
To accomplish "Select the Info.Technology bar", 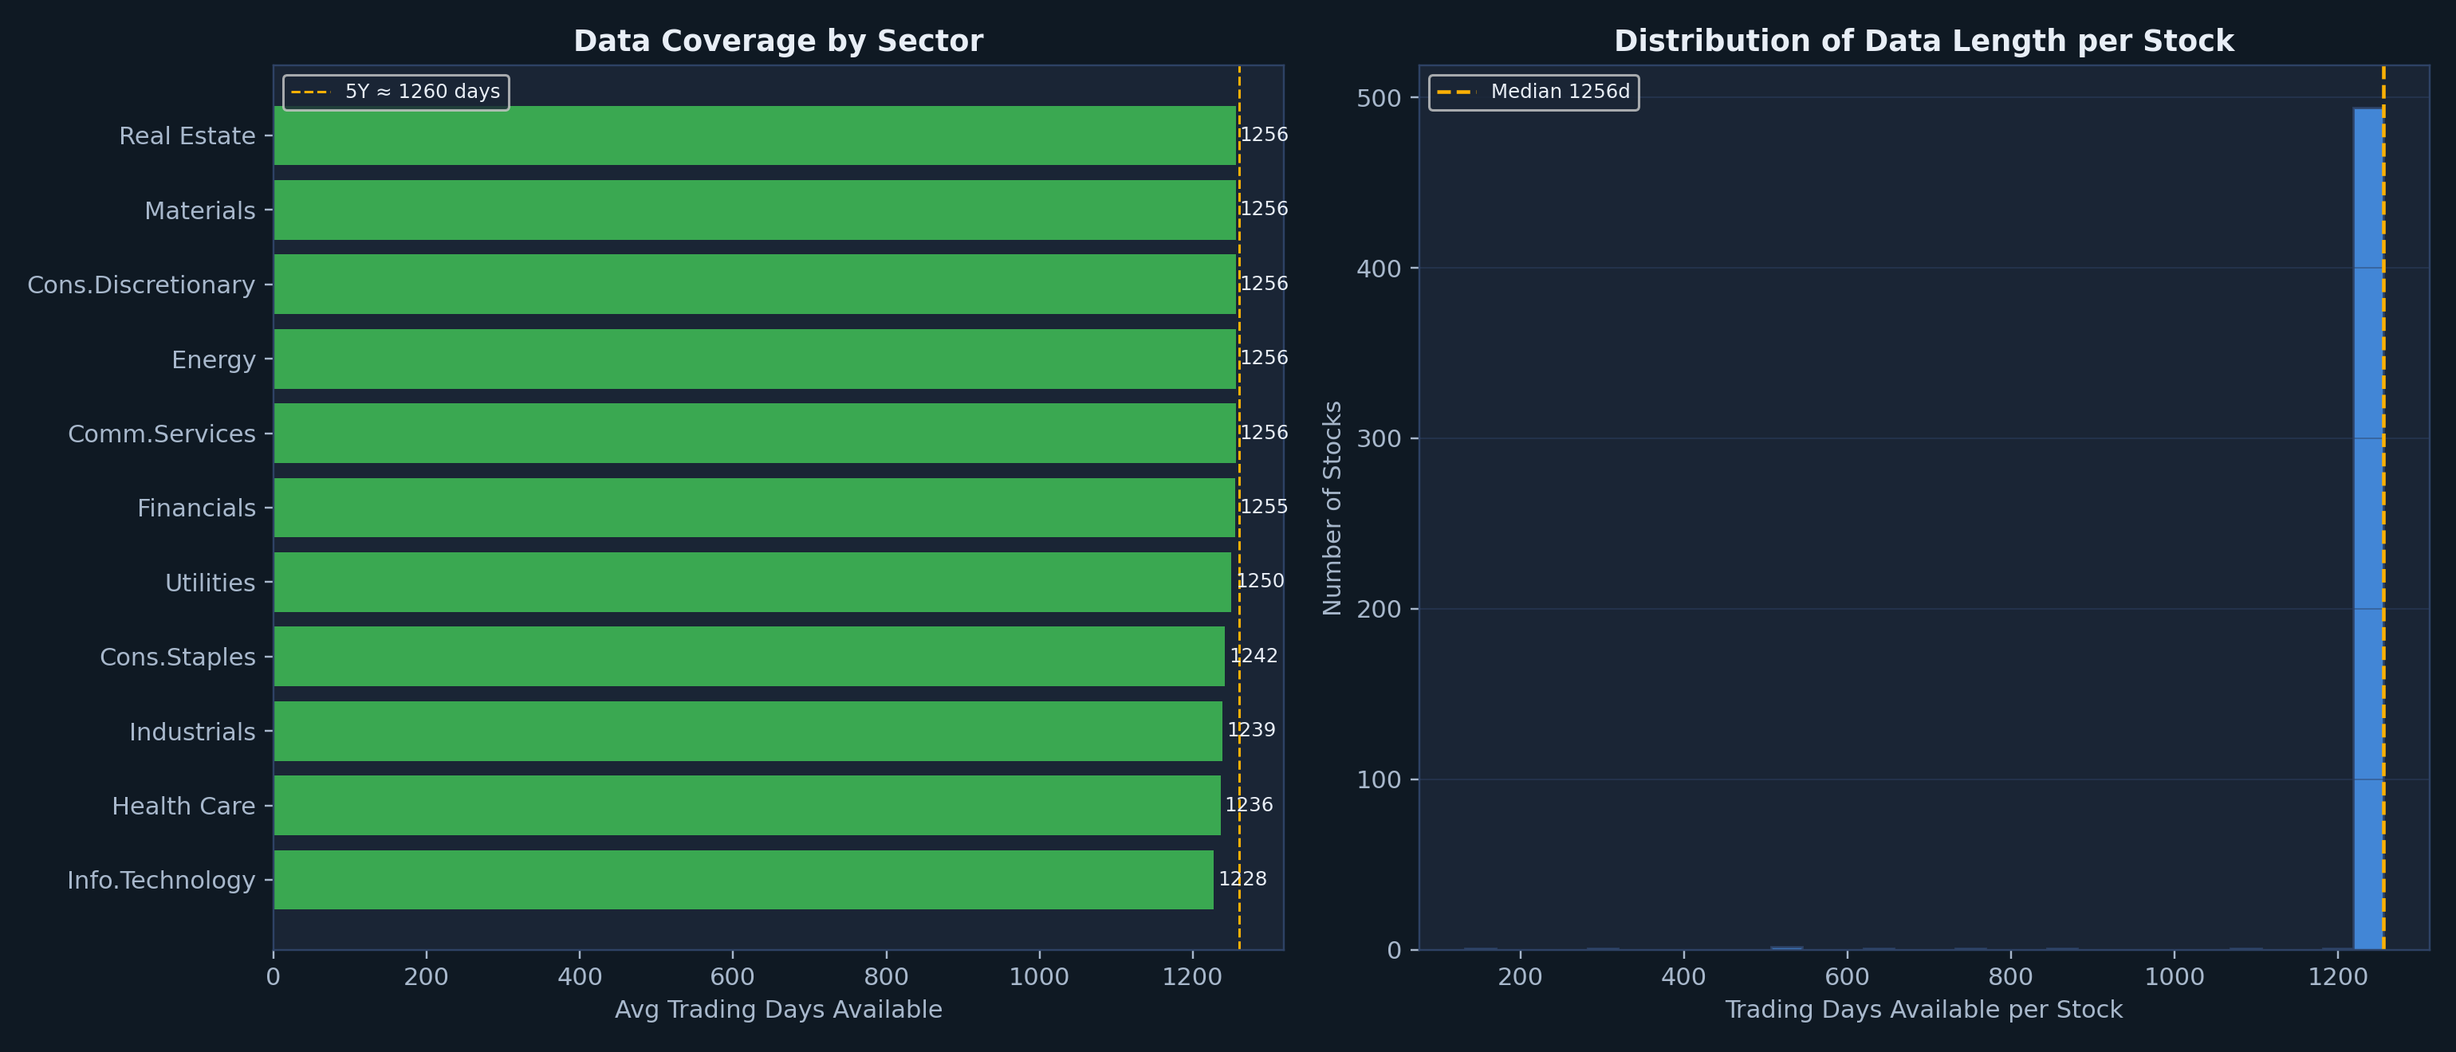I will pos(744,880).
